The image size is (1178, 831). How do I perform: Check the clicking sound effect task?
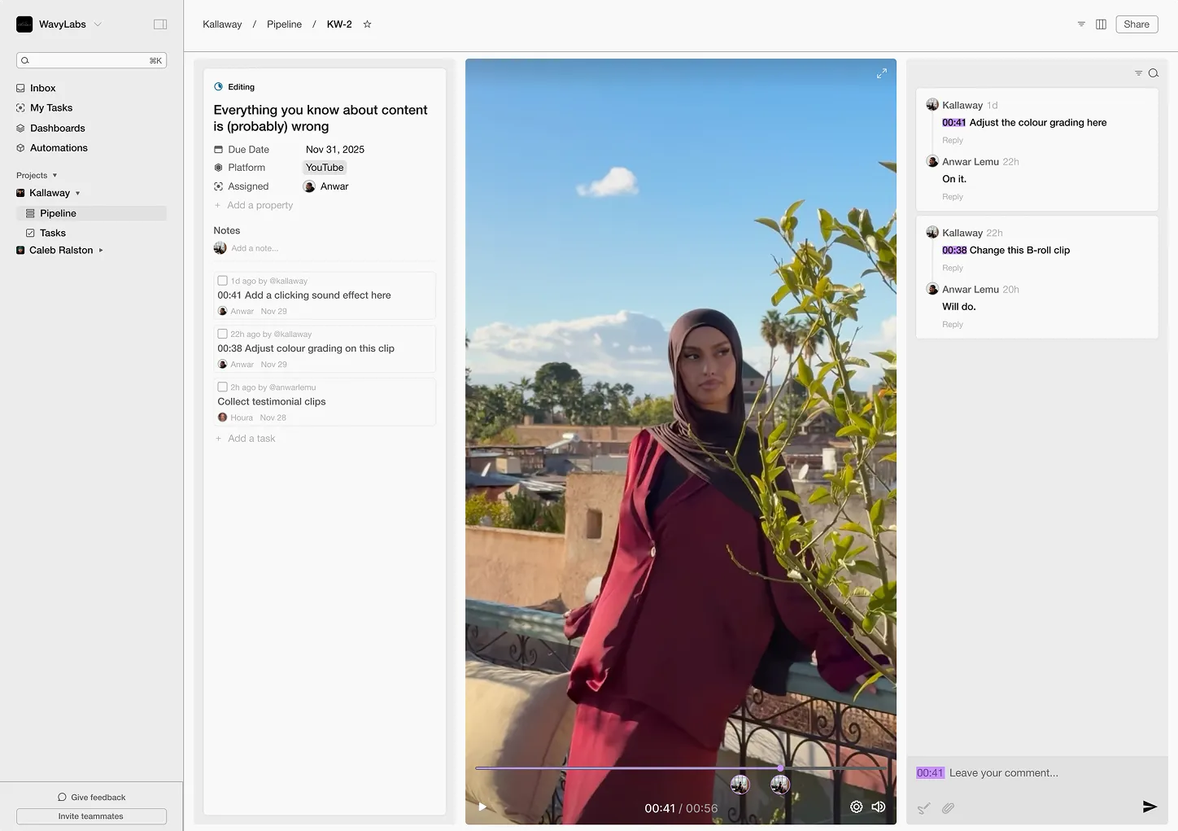(x=222, y=281)
